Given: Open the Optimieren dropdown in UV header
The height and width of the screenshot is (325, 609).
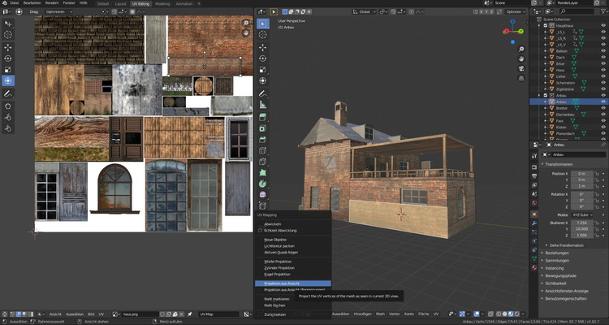Looking at the screenshot, I should (x=58, y=11).
